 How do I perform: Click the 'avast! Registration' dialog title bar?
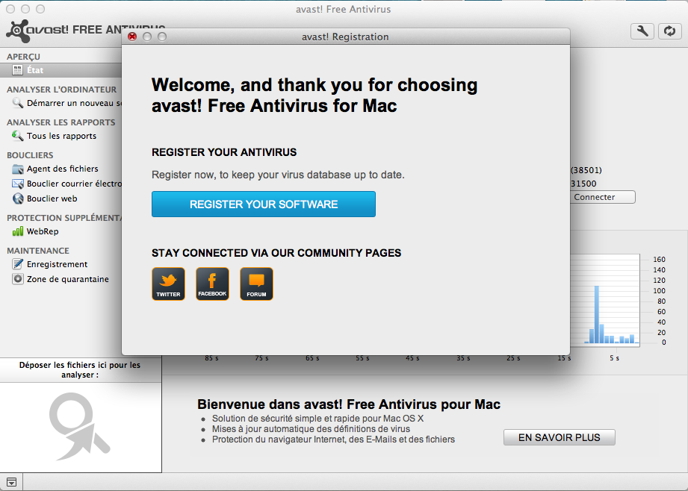tap(346, 37)
